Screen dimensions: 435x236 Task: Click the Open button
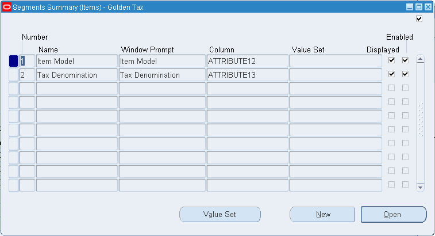click(x=394, y=214)
